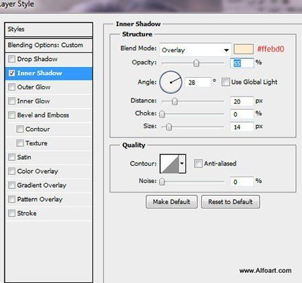Viewport: 302px width, 283px height.
Task: Enable the Gradient Overlay checkbox
Action: coord(11,185)
